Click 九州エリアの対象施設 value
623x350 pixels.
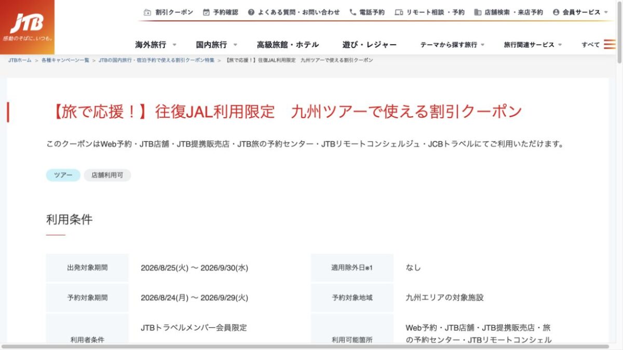pyautogui.click(x=445, y=298)
